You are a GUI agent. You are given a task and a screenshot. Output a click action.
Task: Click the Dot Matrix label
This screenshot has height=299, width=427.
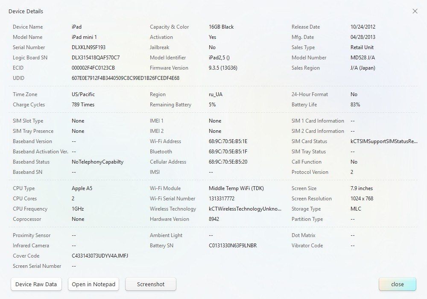(303, 235)
